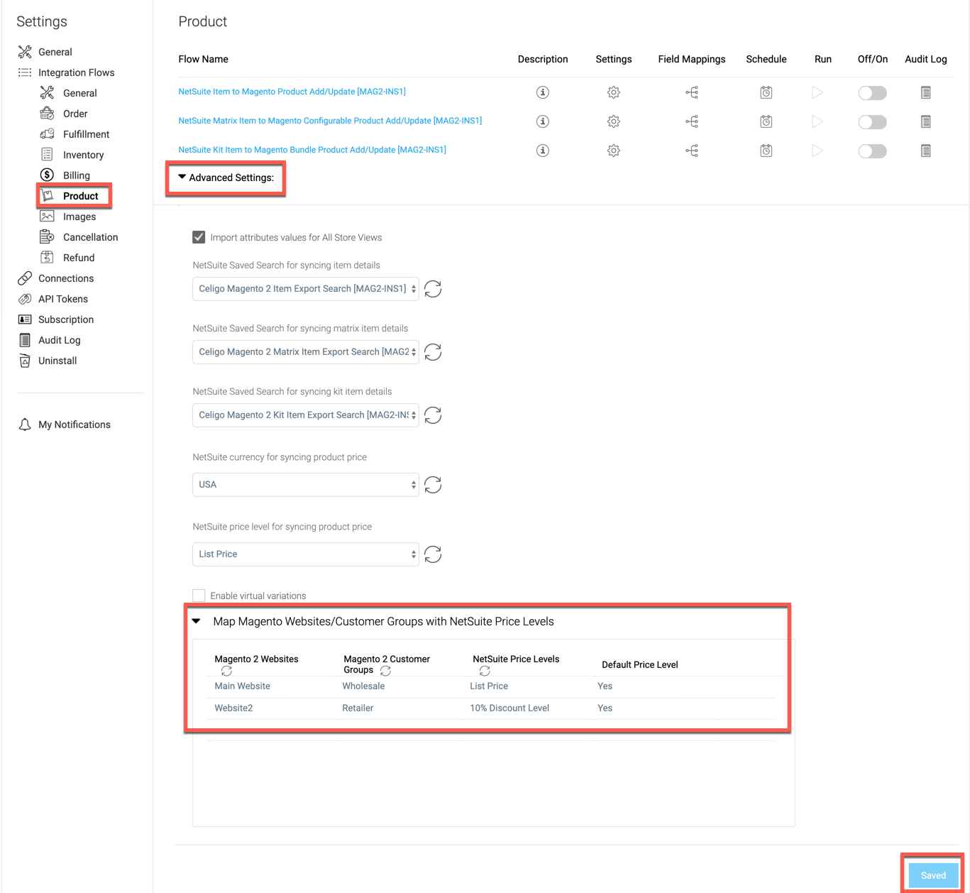970x893 pixels.
Task: Go to Subscription in sidebar
Action: [x=55, y=319]
